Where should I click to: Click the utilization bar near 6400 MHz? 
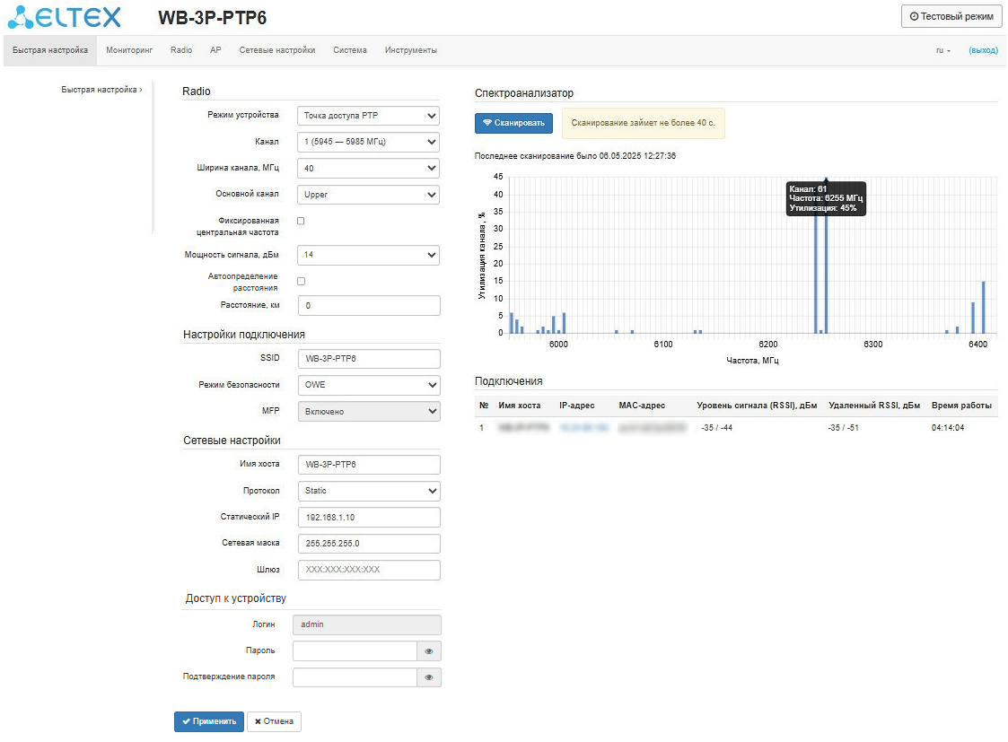983,307
